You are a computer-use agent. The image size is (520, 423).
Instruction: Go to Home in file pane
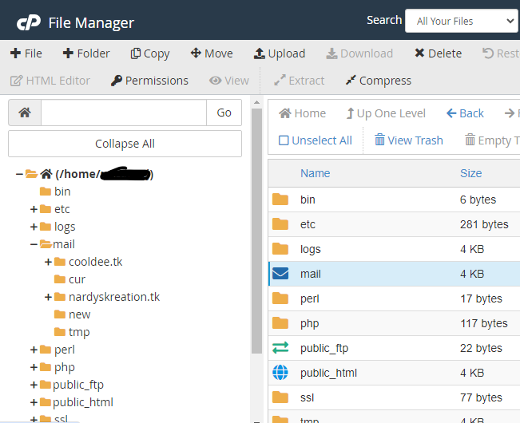[302, 113]
